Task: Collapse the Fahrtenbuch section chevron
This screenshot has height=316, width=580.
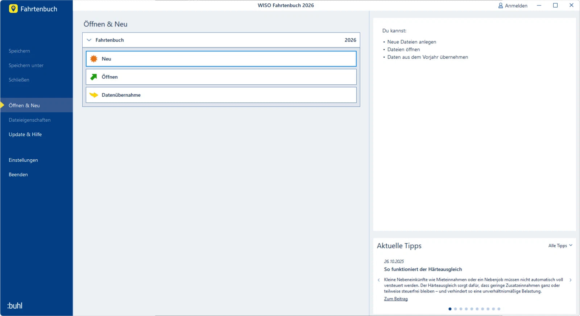Action: point(89,40)
